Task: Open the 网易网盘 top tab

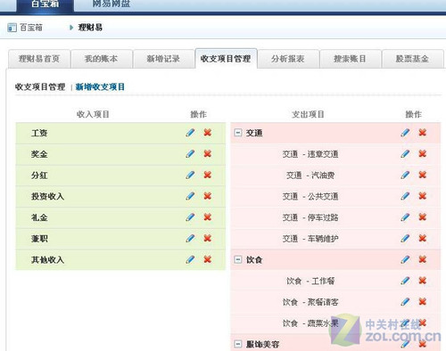Action: click(111, 4)
